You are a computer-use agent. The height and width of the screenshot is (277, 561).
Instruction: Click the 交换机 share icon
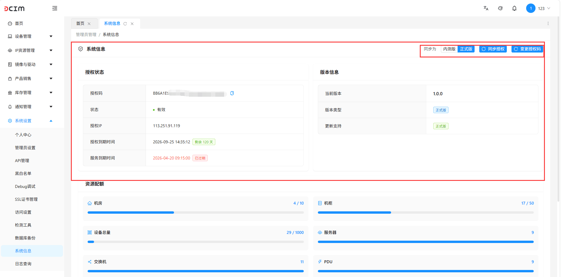point(90,262)
